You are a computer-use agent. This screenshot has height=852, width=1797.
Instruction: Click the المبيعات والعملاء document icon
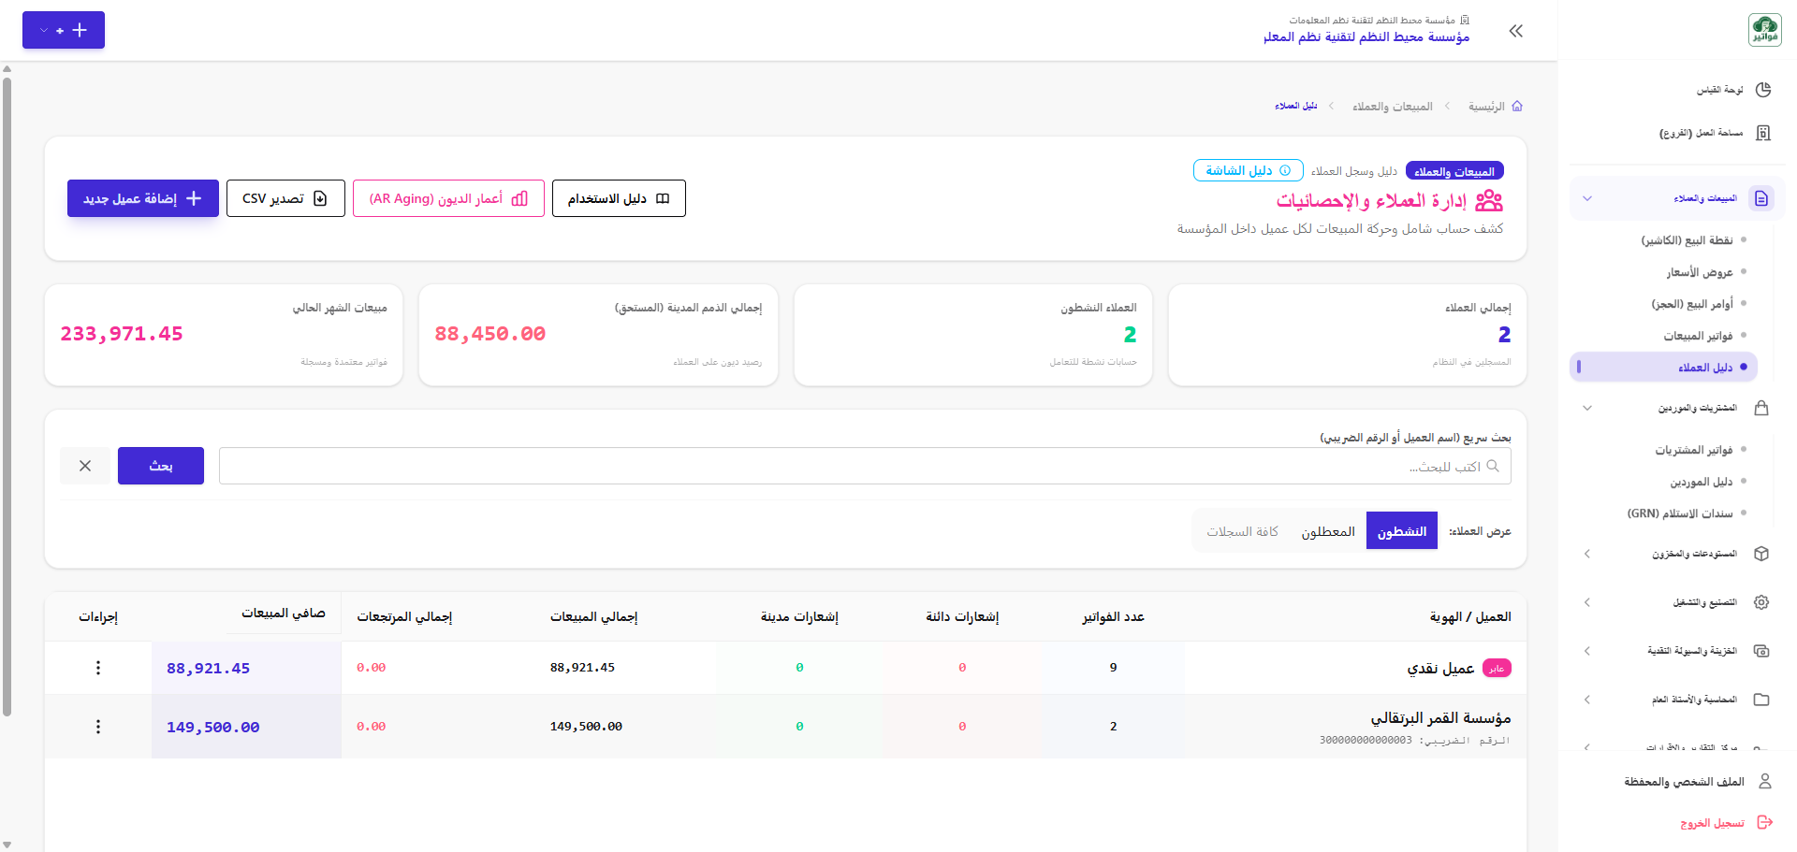(x=1761, y=198)
